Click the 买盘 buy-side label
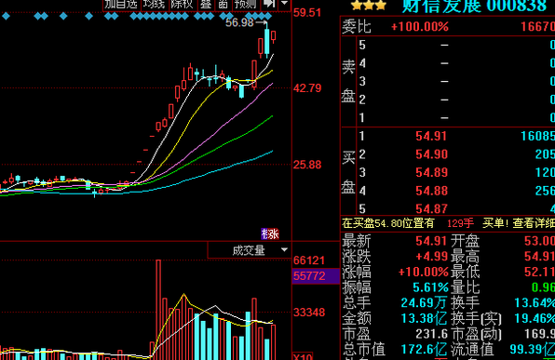The height and width of the screenshot is (360, 555). (x=348, y=172)
